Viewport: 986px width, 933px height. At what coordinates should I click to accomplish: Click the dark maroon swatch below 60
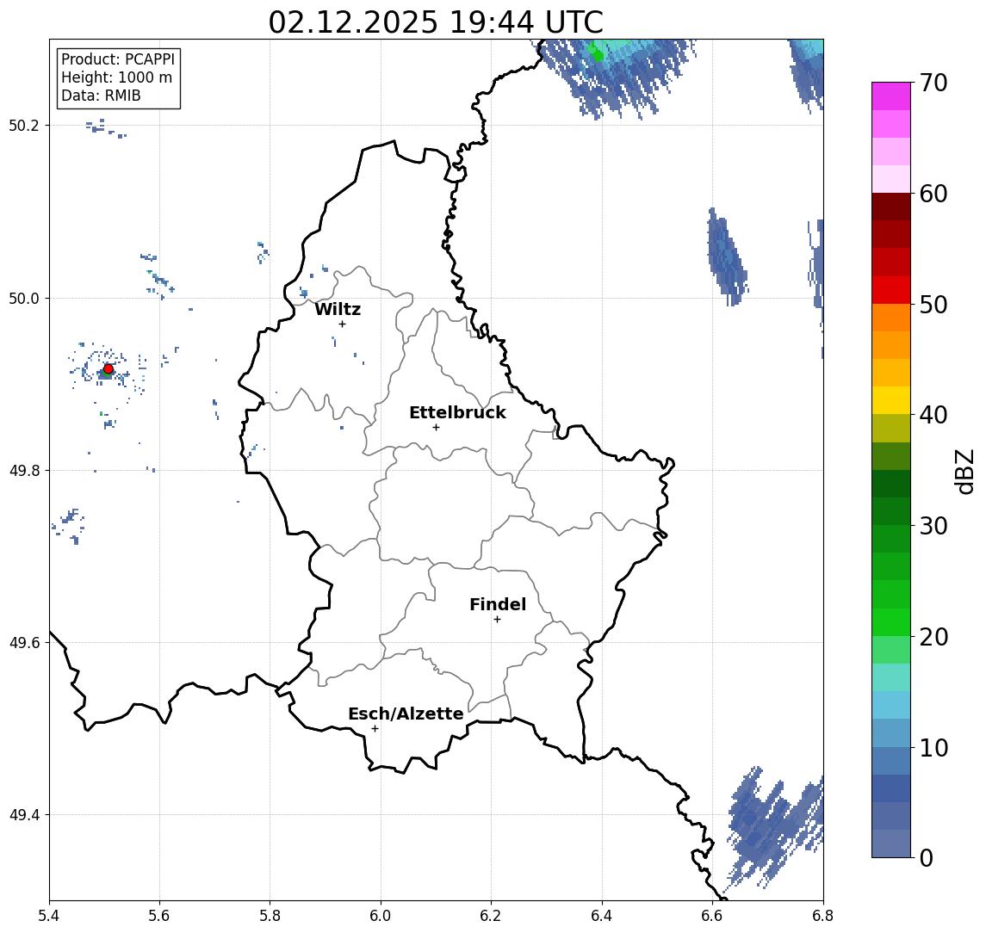click(891, 207)
